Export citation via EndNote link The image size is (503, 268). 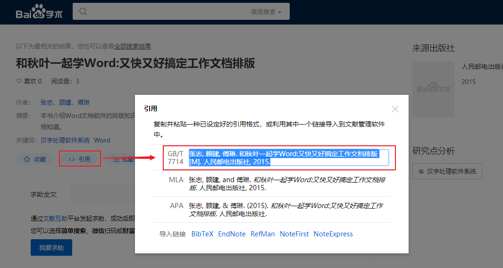232,234
